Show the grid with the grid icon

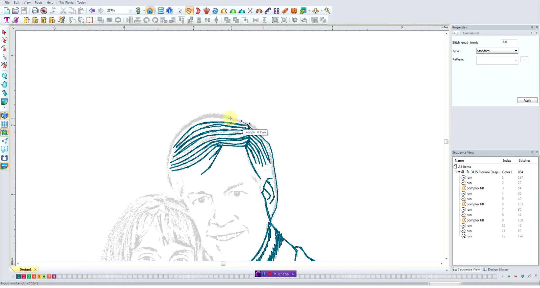[4, 124]
